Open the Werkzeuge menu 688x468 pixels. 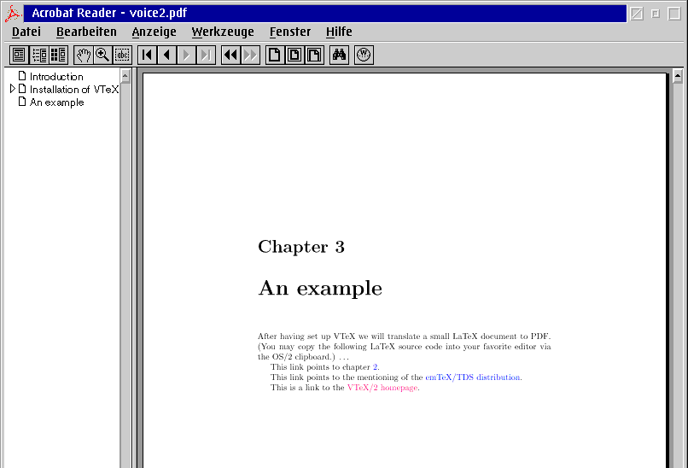pos(223,32)
